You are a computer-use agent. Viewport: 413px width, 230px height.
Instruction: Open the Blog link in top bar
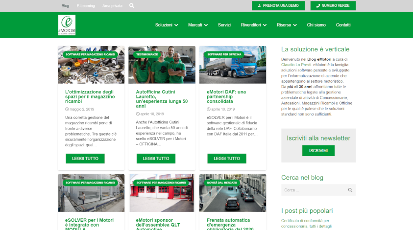65,6
